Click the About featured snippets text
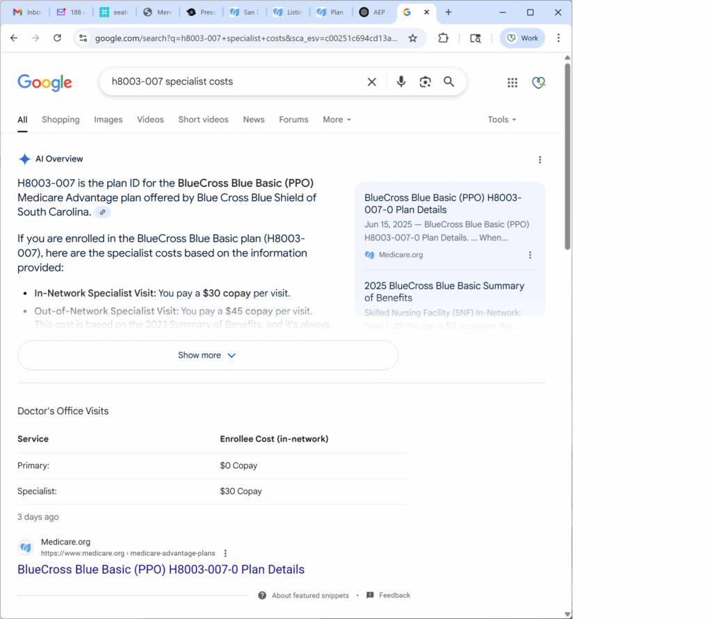Screen dimensions: 712x619 [310, 595]
